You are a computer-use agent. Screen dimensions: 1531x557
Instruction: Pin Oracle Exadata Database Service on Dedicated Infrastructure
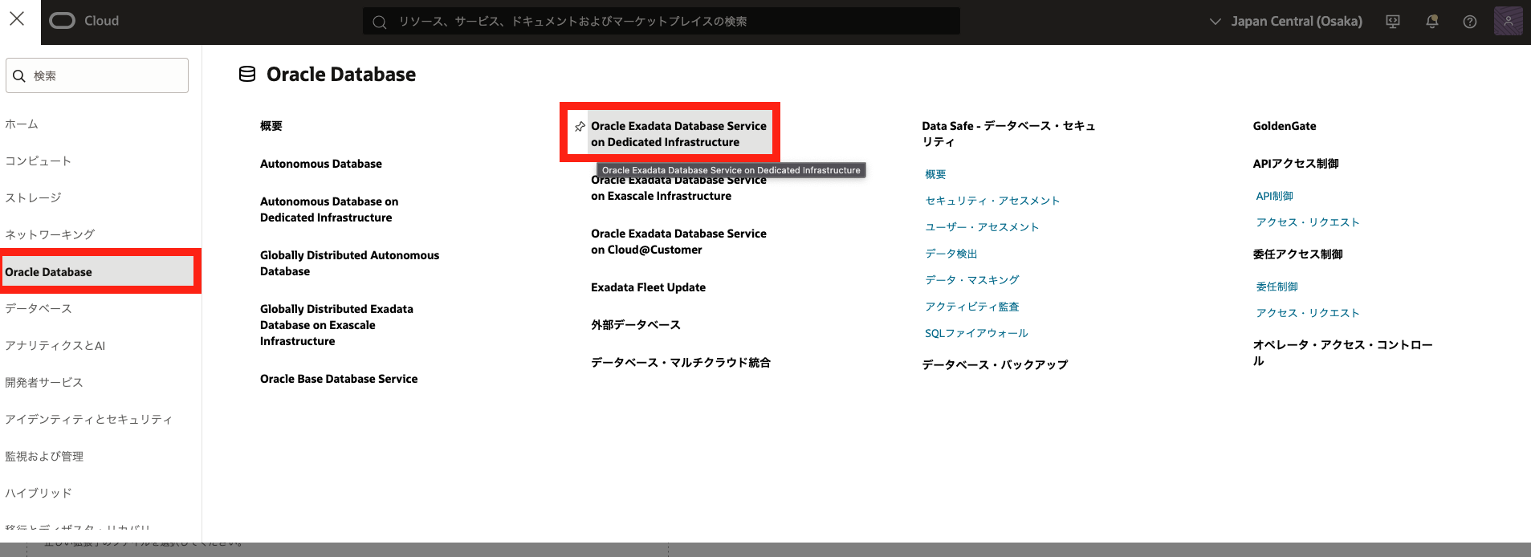coord(580,127)
